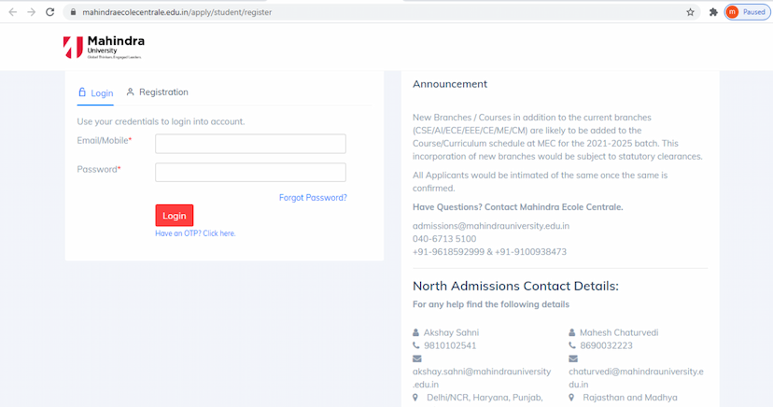This screenshot has width=773, height=407.
Task: Click the Email/Mobile input field
Action: [250, 144]
